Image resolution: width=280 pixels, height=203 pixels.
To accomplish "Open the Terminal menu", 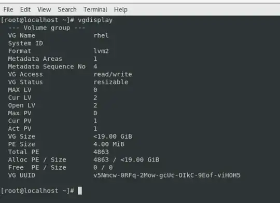I will 95,9.
